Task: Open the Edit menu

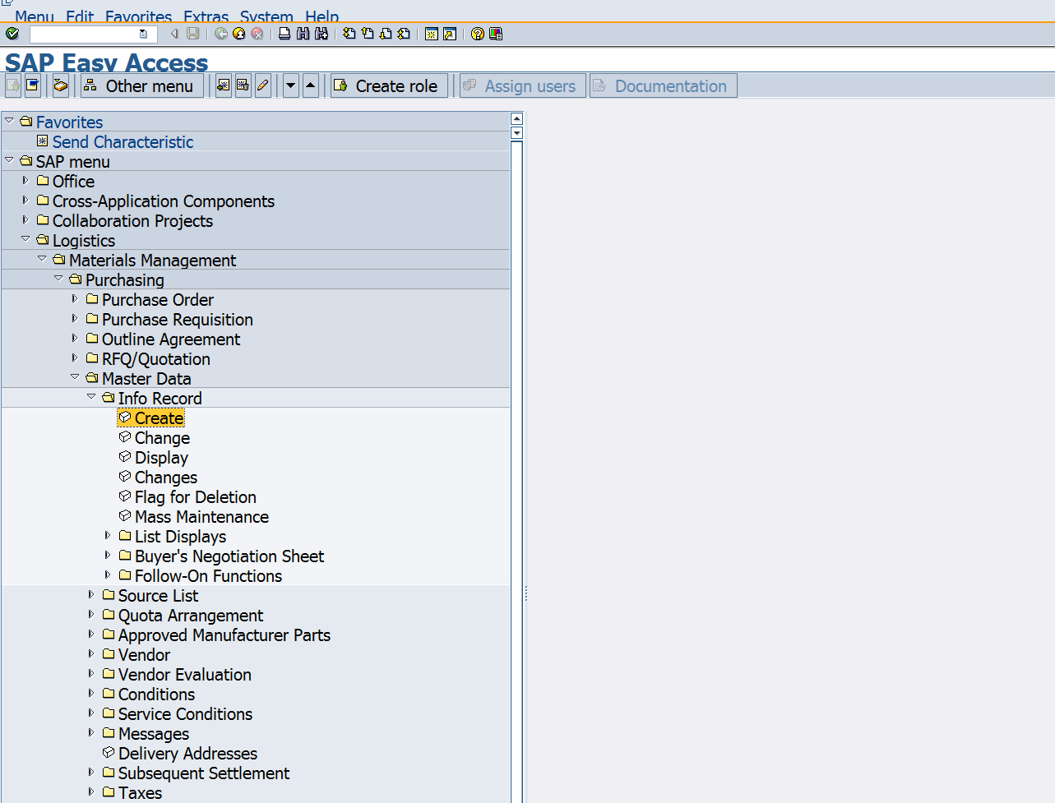Action: [x=80, y=16]
